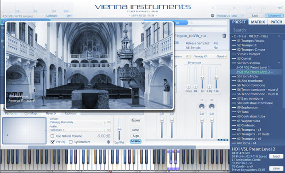Open the Velocity XF dropdown
This screenshot has width=285, height=173.
pyautogui.click(x=210, y=57)
